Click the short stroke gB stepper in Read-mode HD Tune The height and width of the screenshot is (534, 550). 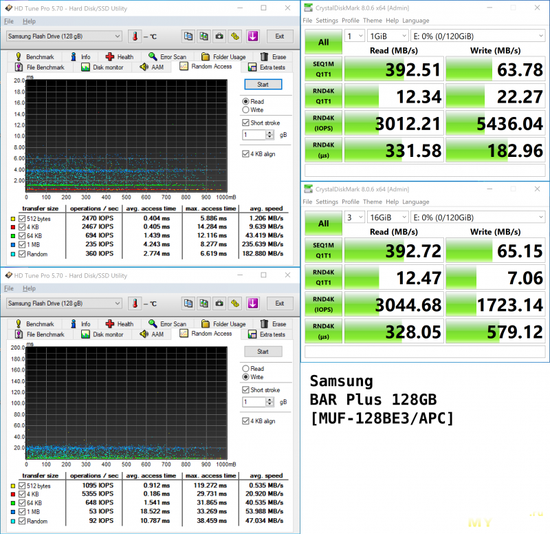point(269,135)
